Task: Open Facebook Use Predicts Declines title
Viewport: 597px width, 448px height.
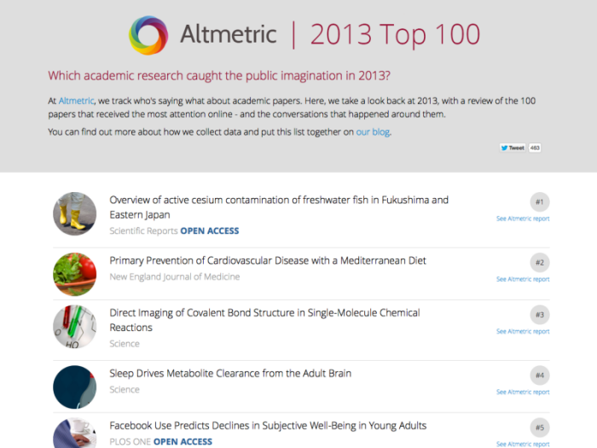Action: 268,426
